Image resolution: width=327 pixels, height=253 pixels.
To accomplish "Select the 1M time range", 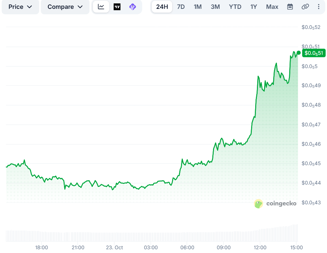I will (197, 7).
